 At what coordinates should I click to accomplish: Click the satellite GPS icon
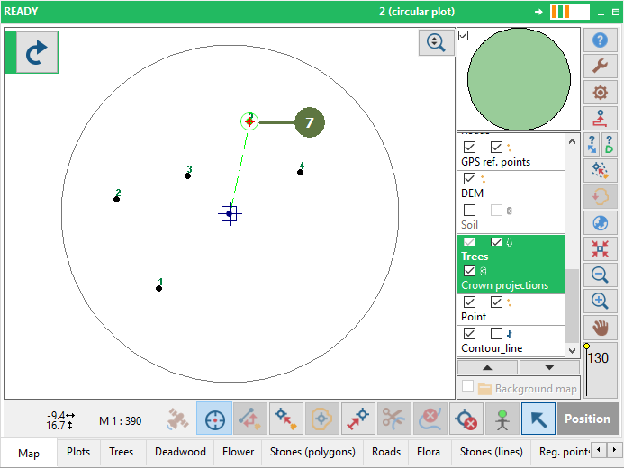(x=178, y=418)
